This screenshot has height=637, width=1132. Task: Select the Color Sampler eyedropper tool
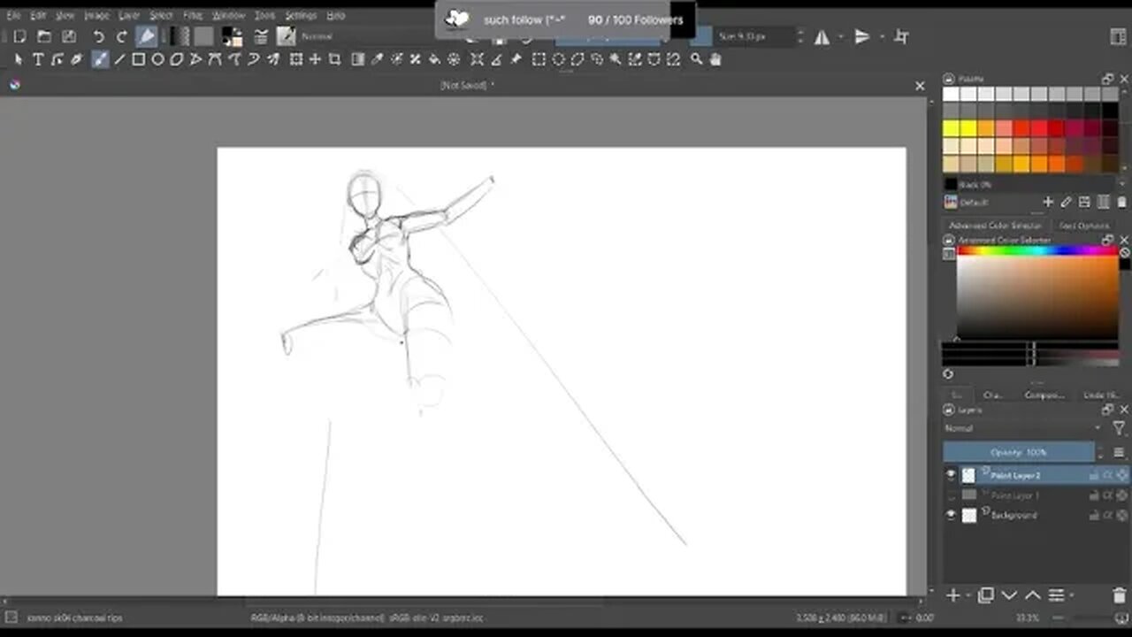coord(378,59)
